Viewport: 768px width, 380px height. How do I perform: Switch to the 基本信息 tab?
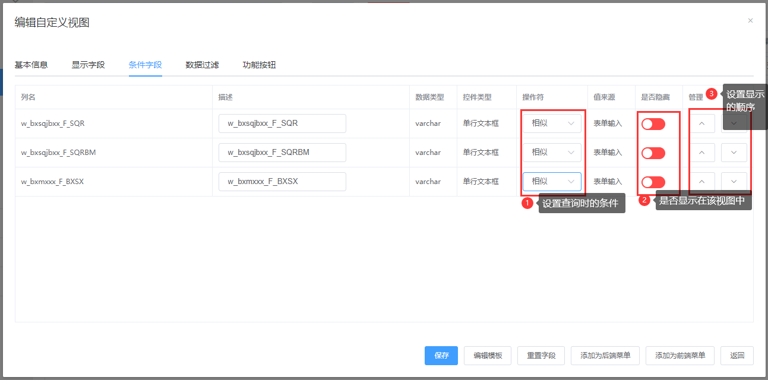point(31,65)
